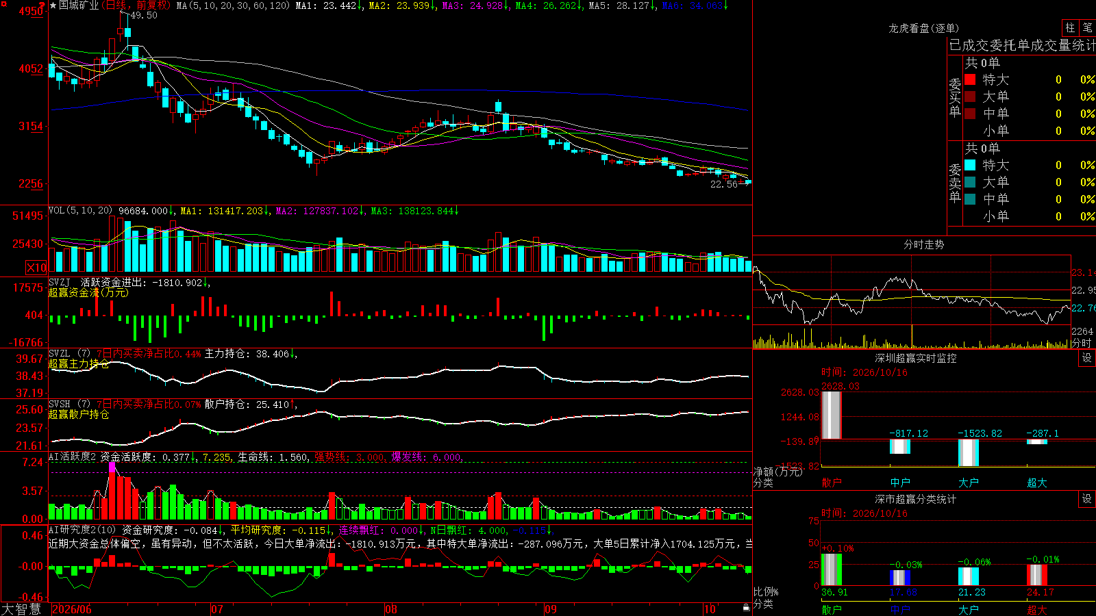The image size is (1096, 616).
Task: Click the red question mark above the price axis
Action: [43, 5]
